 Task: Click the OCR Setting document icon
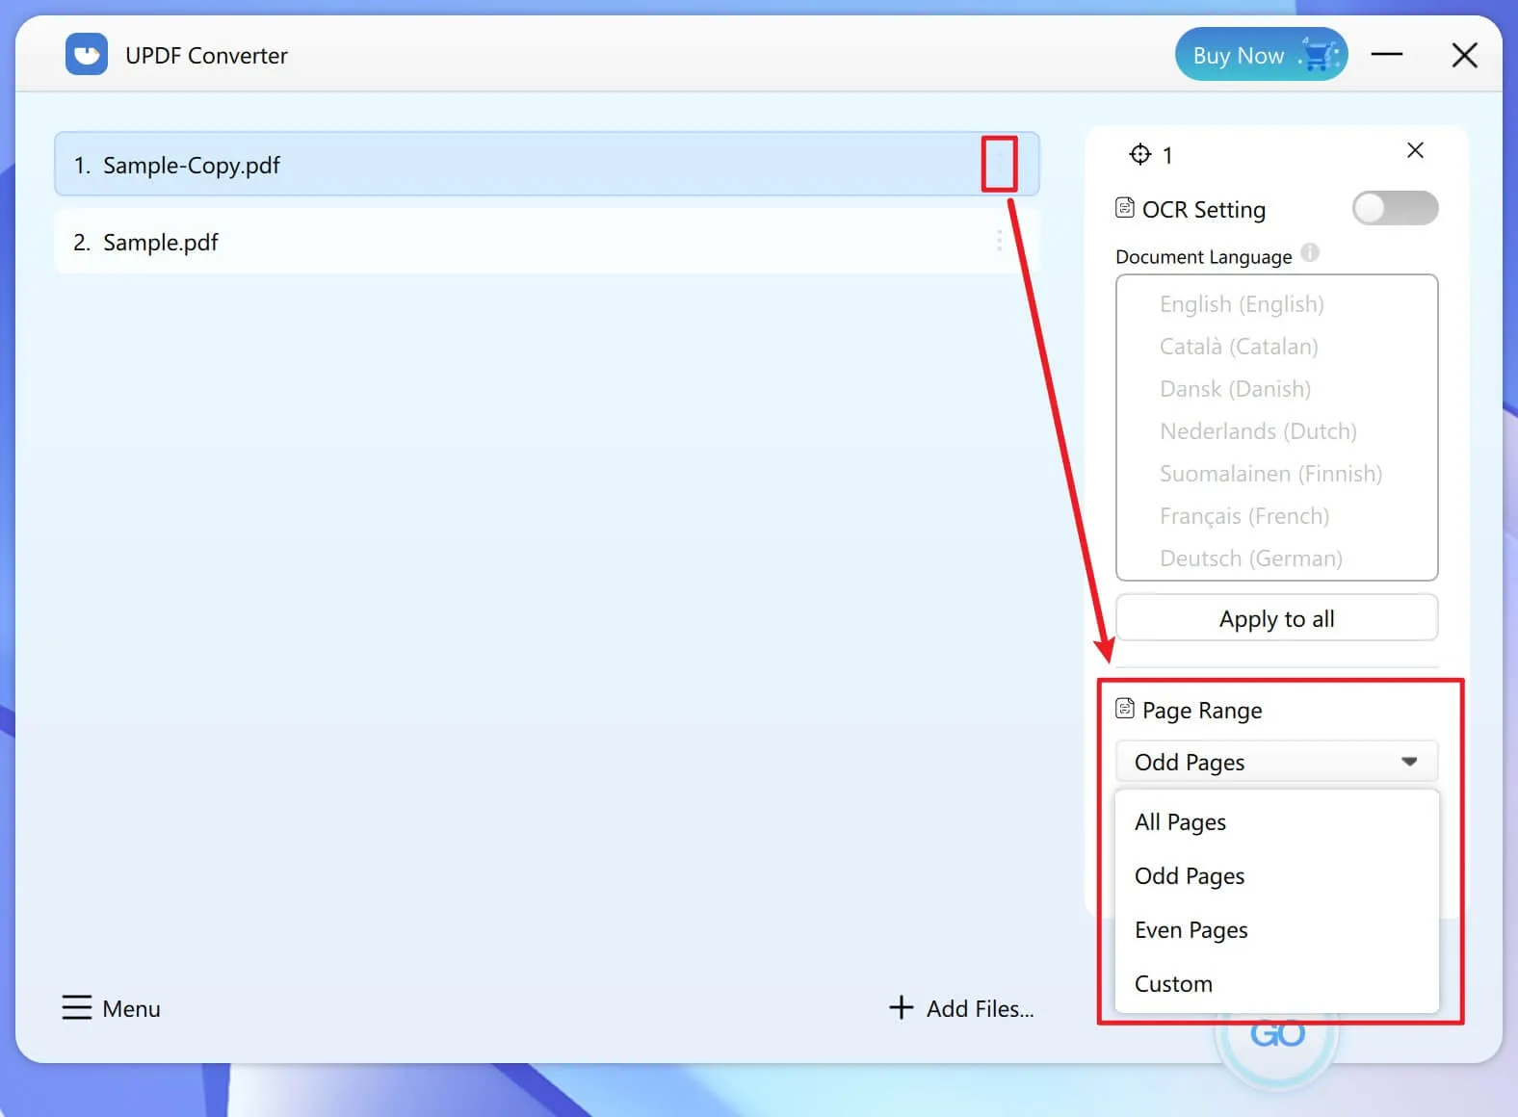click(x=1125, y=208)
